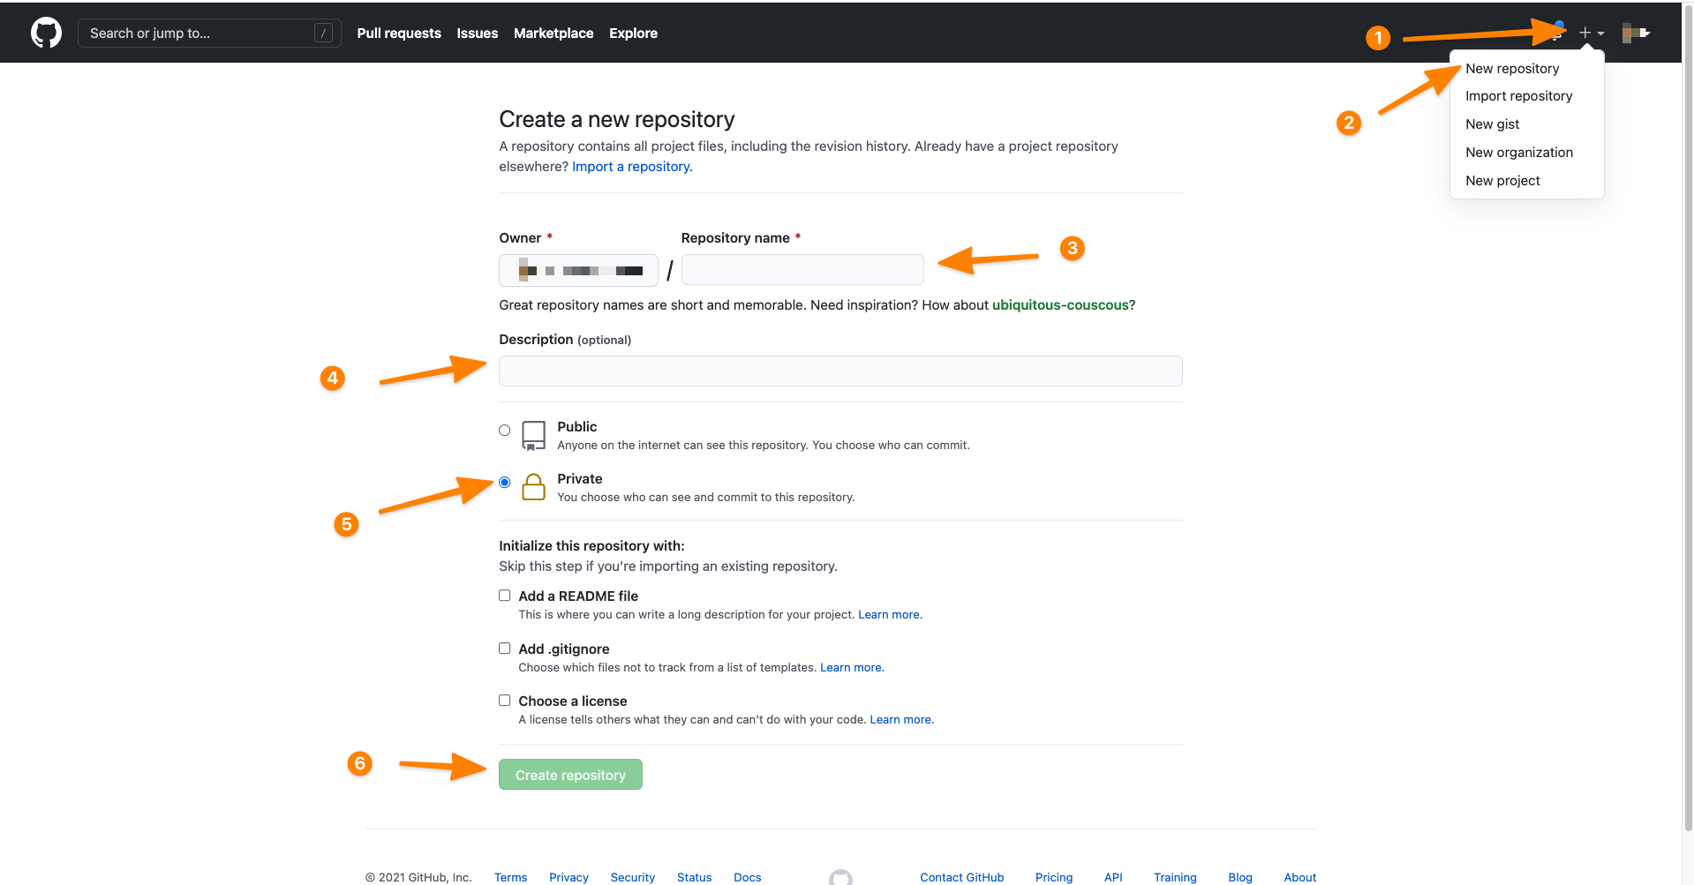
Task: Click the Private lock icon
Action: [x=533, y=487]
